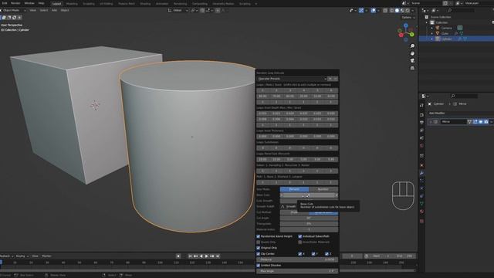Open the Render menu

click(x=15, y=3)
